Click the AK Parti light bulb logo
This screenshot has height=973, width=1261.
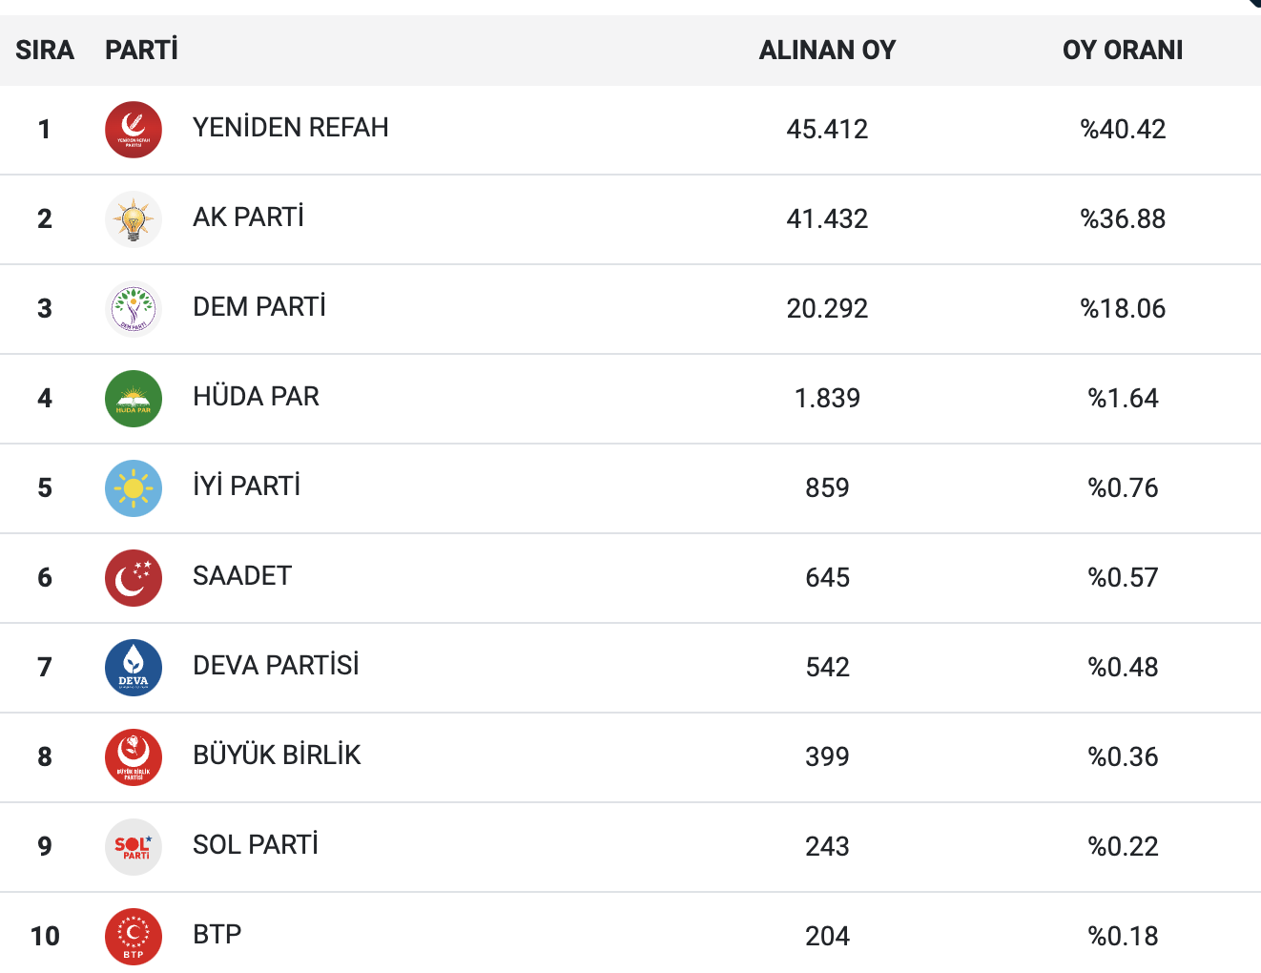coord(134,219)
